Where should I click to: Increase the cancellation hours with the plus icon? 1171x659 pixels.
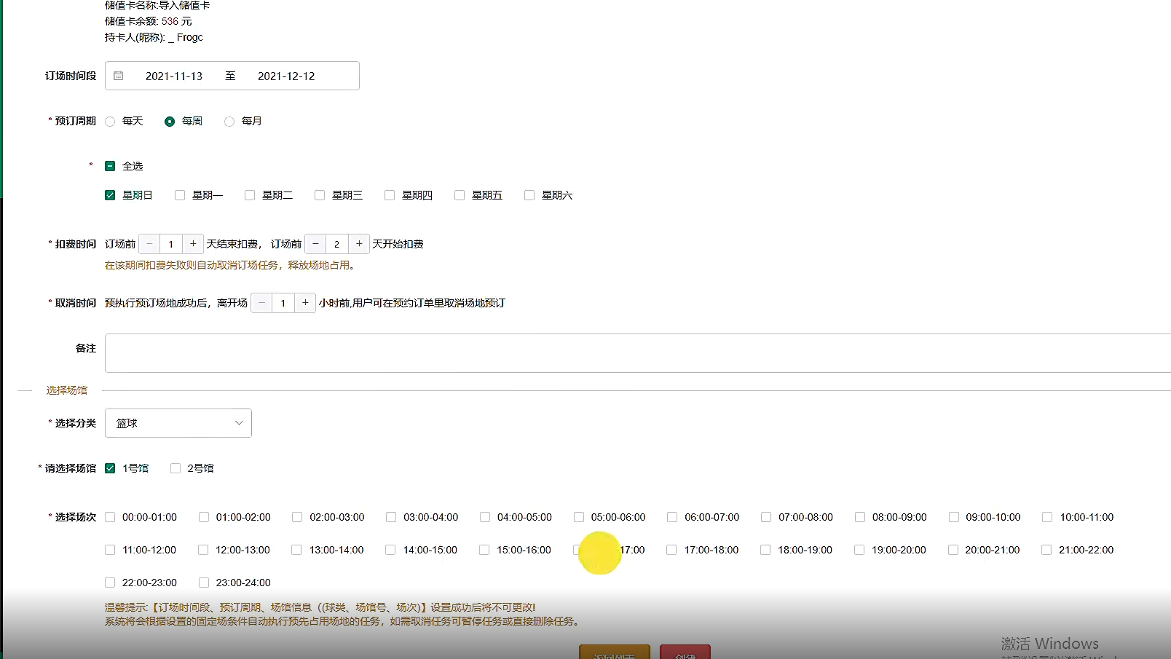pyautogui.click(x=305, y=302)
